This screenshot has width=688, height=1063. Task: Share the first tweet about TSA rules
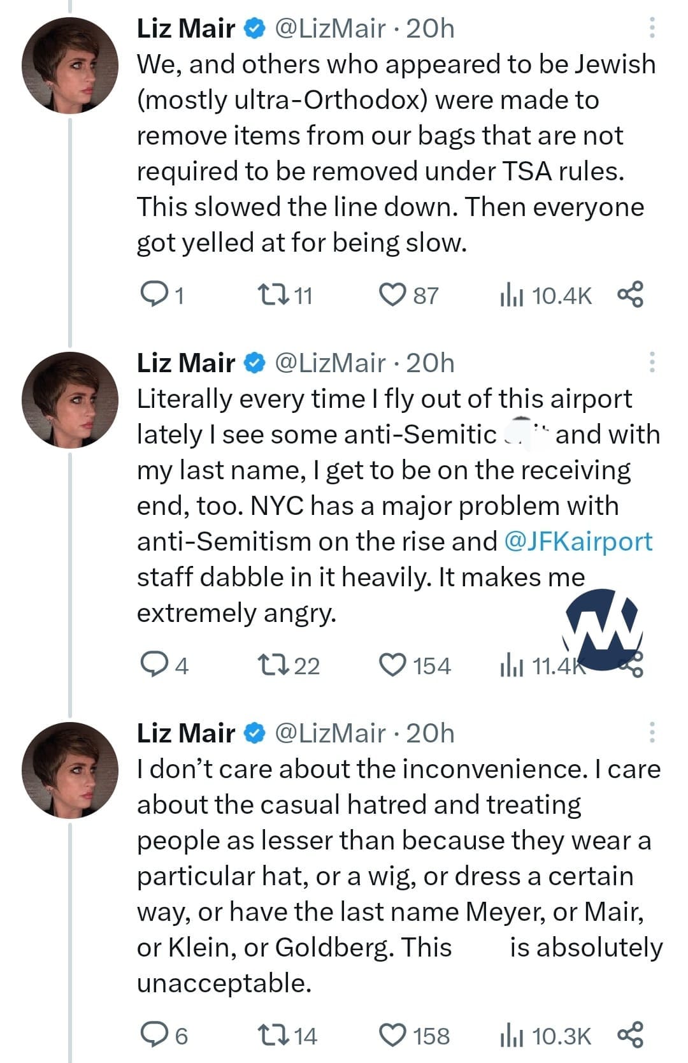pyautogui.click(x=631, y=295)
